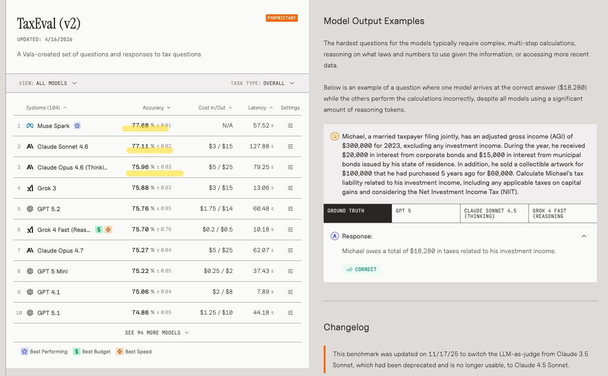Click the Anthropic logo beside Claude Opus 4.6
This screenshot has height=376, width=608.
[30, 167]
